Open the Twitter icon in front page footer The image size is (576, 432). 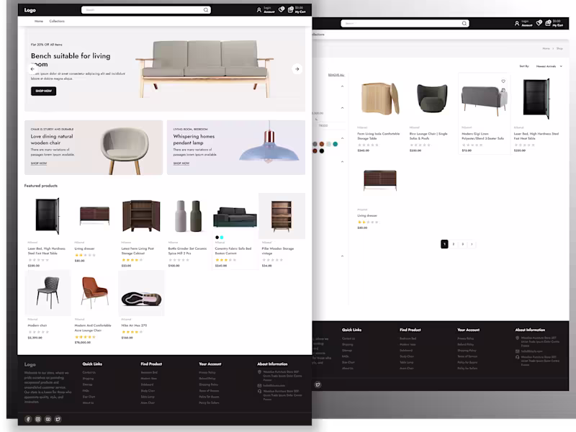tap(58, 419)
